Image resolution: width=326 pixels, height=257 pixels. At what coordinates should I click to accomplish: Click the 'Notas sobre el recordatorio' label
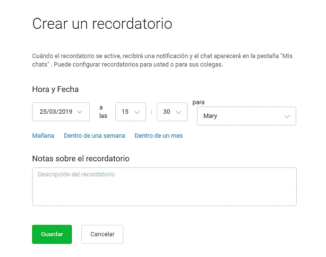click(x=80, y=158)
